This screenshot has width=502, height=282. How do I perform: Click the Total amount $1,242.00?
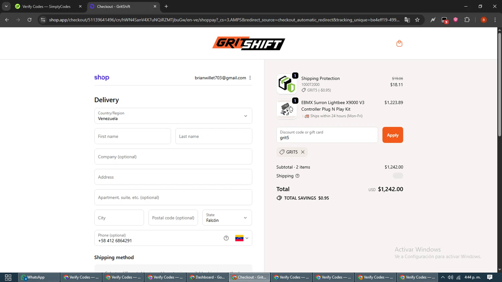point(390,189)
